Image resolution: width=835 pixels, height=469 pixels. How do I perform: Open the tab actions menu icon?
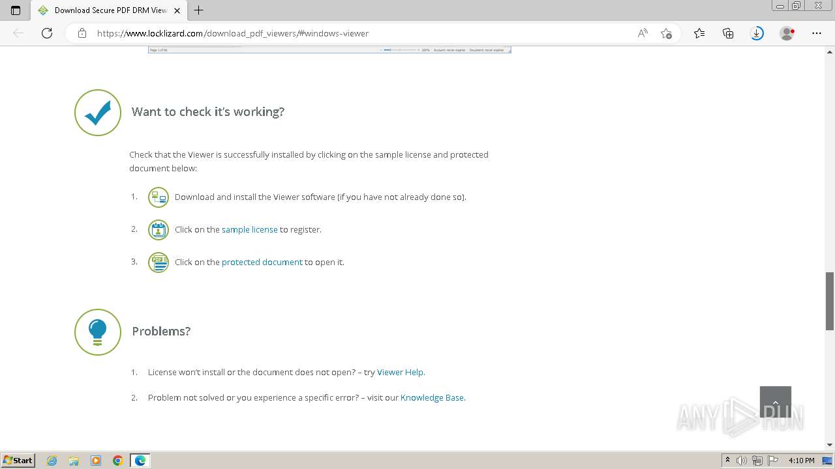[16, 10]
